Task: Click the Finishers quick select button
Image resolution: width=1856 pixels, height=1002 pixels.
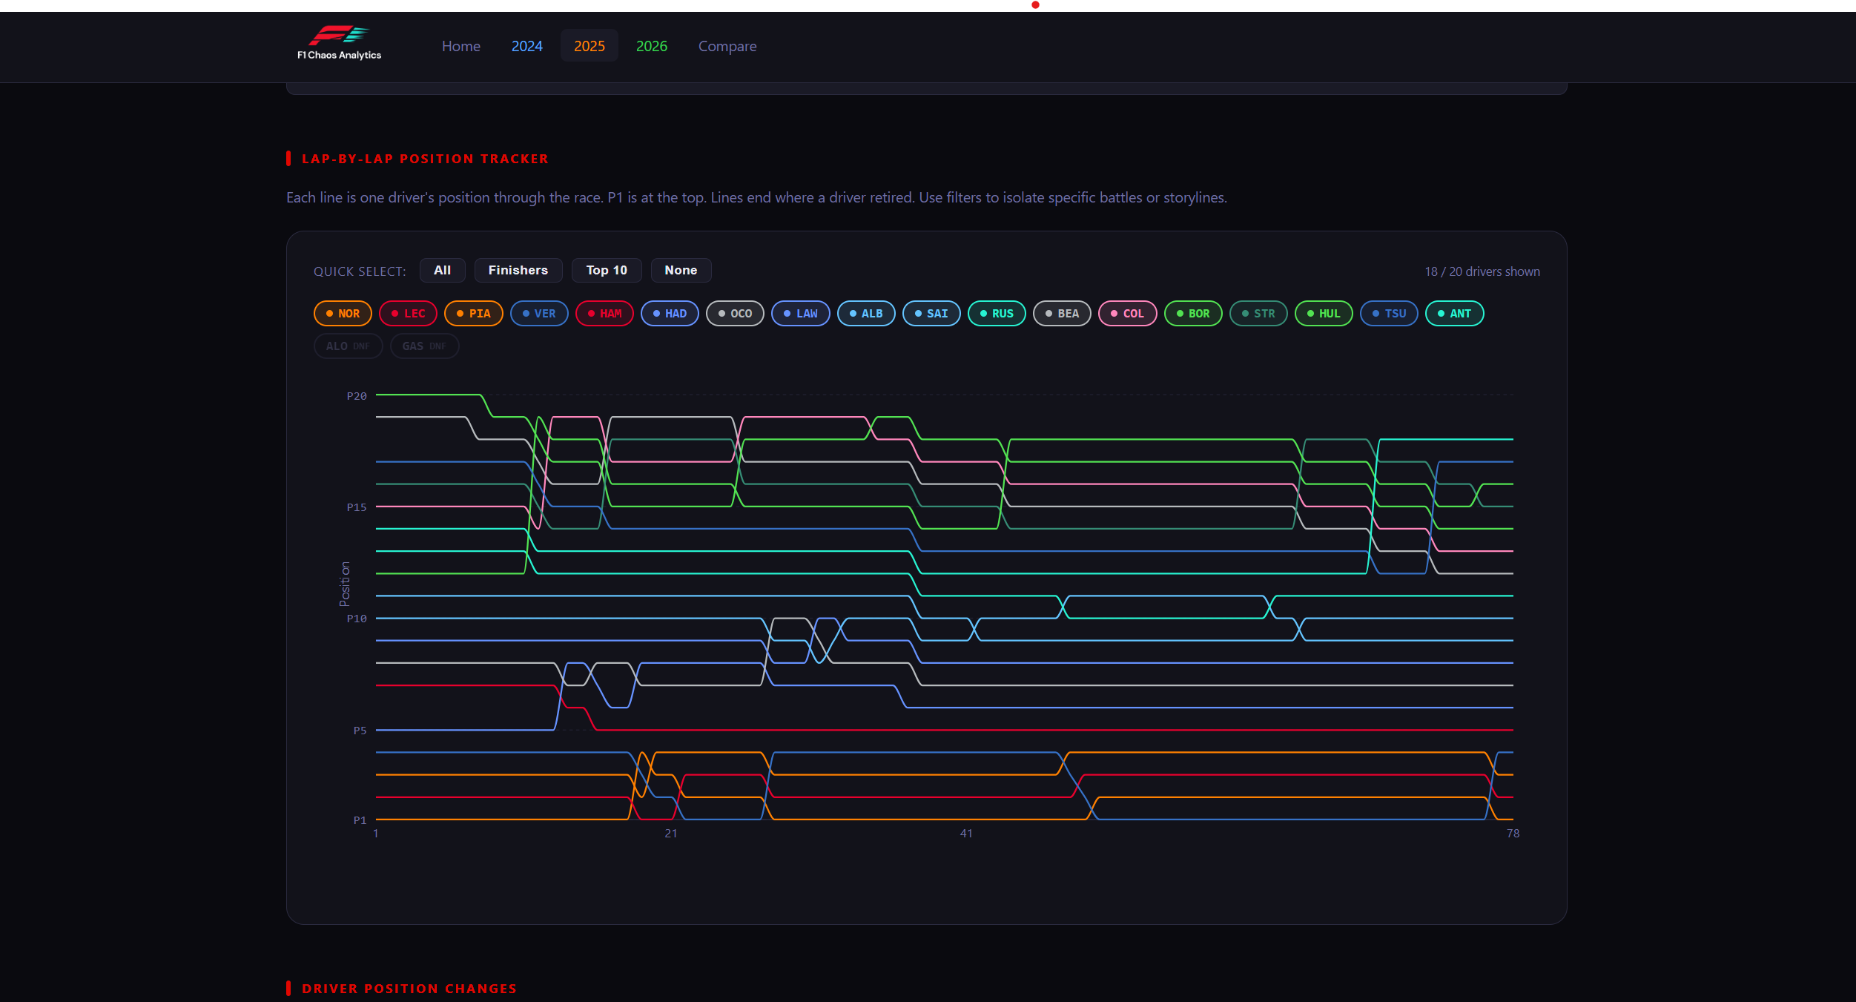Action: pyautogui.click(x=518, y=270)
